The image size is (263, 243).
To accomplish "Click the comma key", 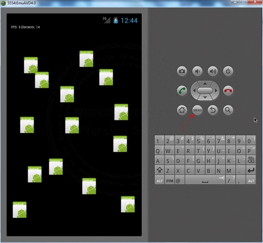I will pos(241,180).
